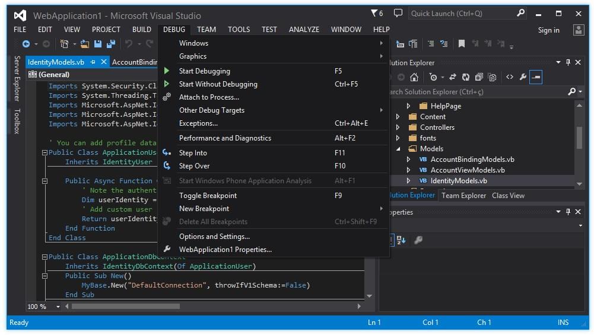Viewport: 594px width, 335px height.
Task: Refresh Solution Explorer with the refresh icon
Action: [466, 77]
